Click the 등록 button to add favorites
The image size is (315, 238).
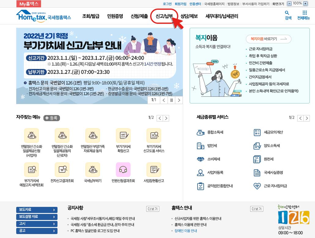52,118
